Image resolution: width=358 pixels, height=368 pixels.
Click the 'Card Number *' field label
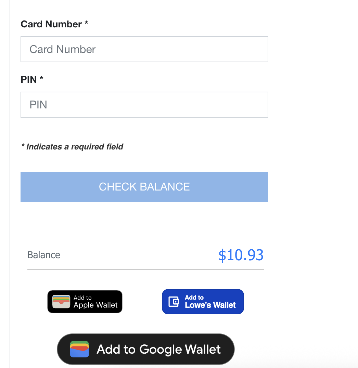tap(51, 24)
